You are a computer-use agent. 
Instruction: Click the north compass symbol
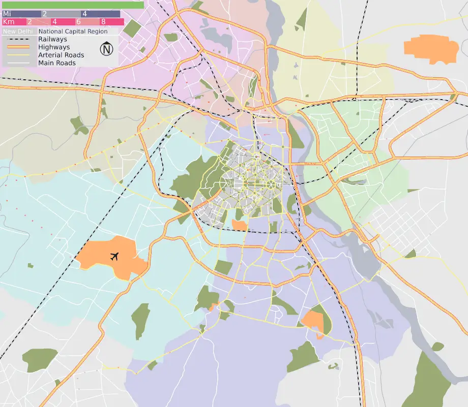(106, 49)
